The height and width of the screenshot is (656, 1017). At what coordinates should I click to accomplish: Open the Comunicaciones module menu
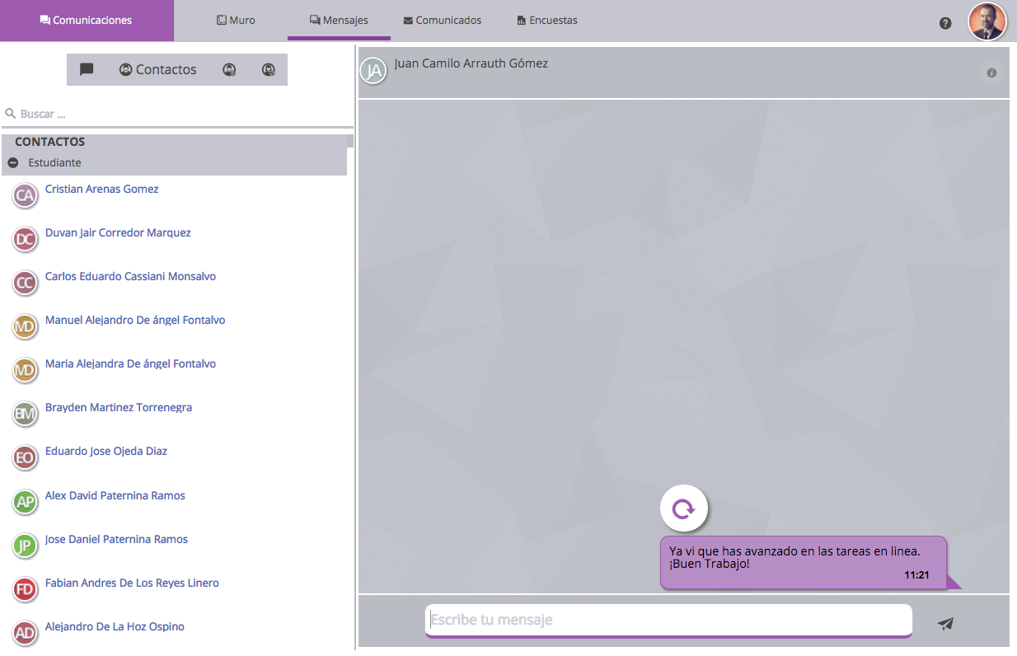tap(87, 21)
